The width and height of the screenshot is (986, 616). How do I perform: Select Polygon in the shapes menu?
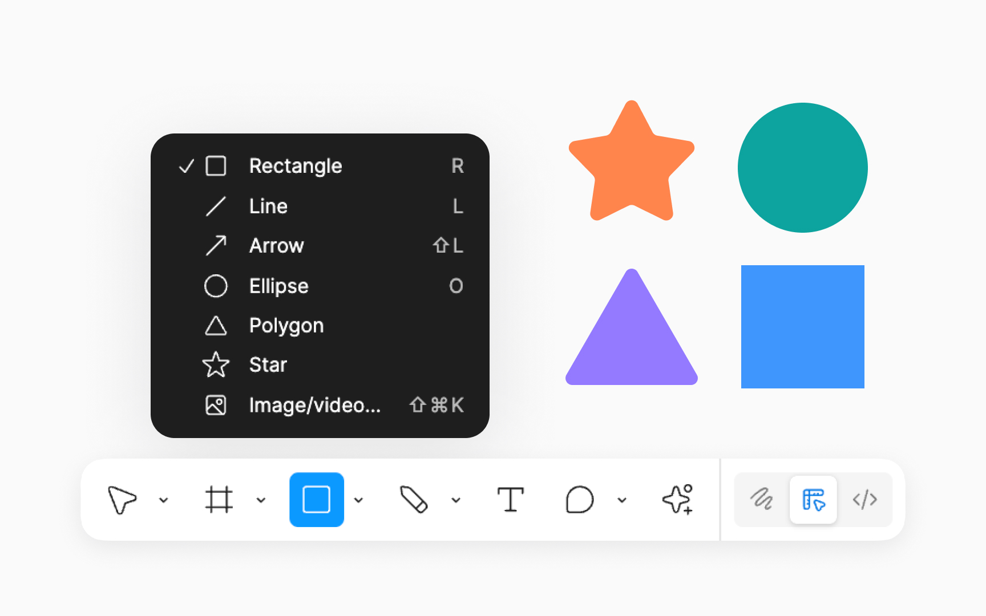[286, 326]
